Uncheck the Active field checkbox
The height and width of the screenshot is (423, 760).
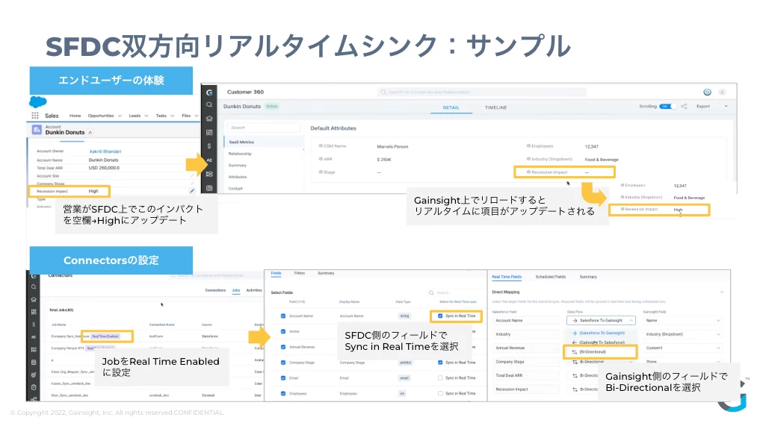coord(283,331)
